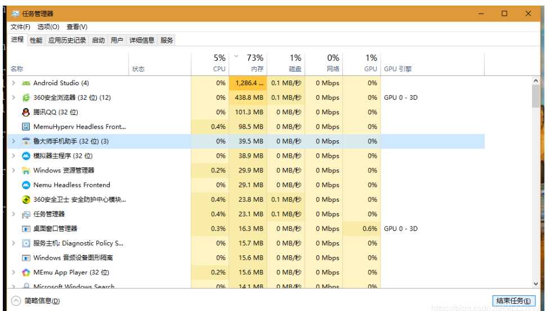Expand the MEmu App Player group
The height and width of the screenshot is (311, 554).
coord(14,272)
